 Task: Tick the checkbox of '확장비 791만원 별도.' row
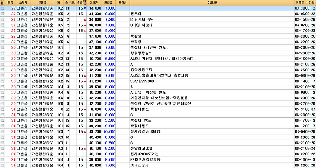pyautogui.click(x=2, y=48)
